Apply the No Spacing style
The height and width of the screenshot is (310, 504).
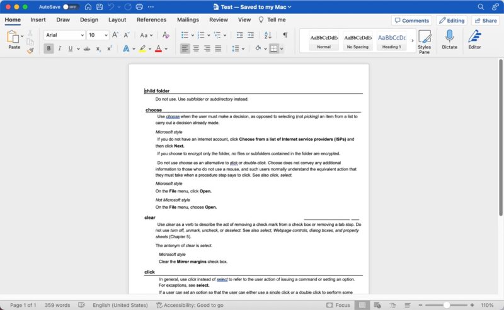(357, 41)
